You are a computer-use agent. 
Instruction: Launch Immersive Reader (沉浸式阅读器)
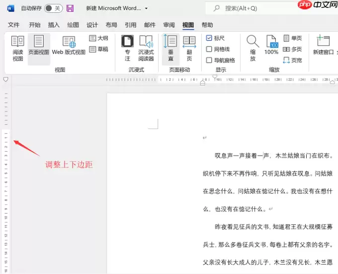[x=146, y=49]
